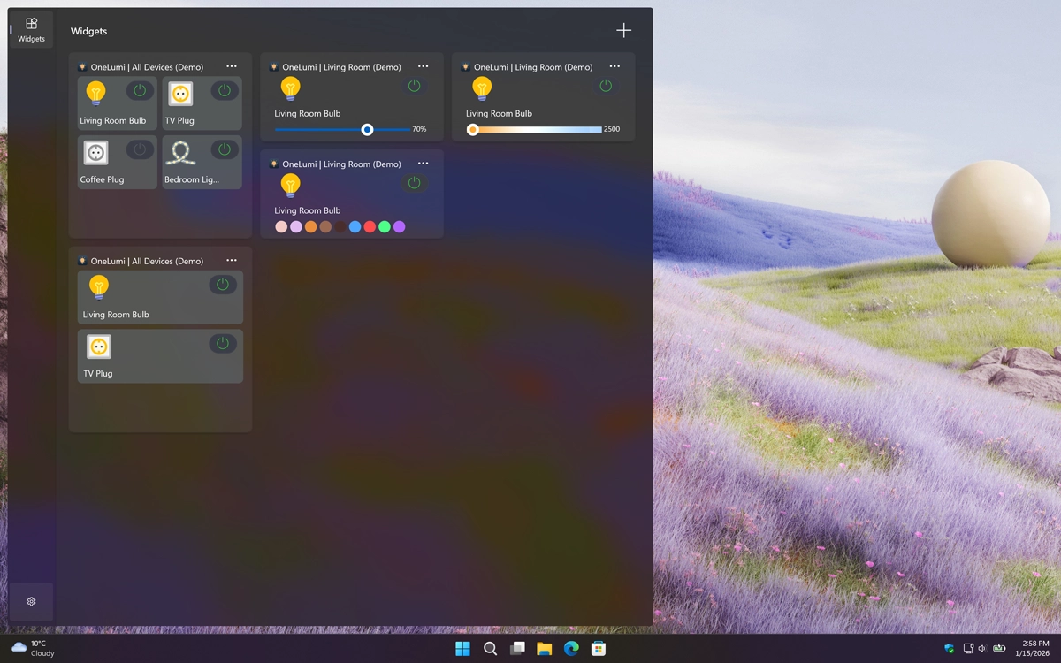The image size is (1061, 663).
Task: Open the weather widget from the taskbar
Action: click(32, 648)
